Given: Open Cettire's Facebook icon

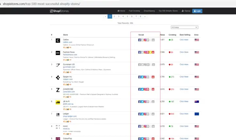Looking at the screenshot, I should [140, 40].
